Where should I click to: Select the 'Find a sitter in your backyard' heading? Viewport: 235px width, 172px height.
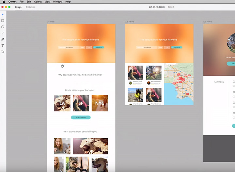pos(80,90)
